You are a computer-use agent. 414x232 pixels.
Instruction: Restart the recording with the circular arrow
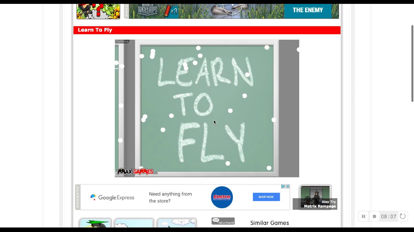coord(403,216)
